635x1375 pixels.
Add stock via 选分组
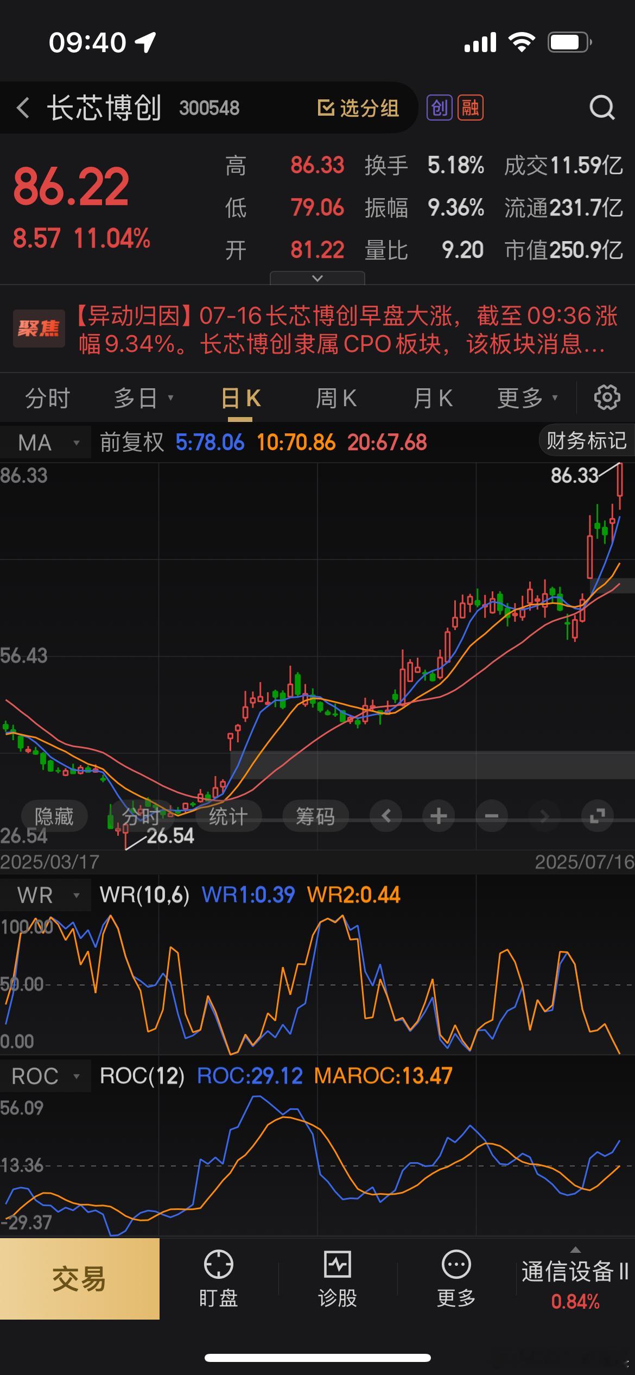pyautogui.click(x=358, y=108)
